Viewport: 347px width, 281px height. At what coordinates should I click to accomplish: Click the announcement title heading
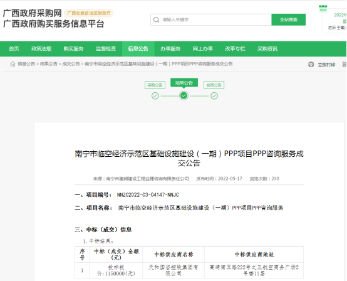[x=189, y=159]
